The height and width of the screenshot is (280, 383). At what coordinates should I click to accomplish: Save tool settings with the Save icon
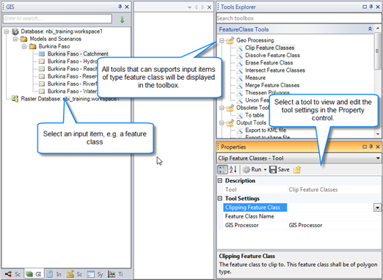click(x=273, y=169)
